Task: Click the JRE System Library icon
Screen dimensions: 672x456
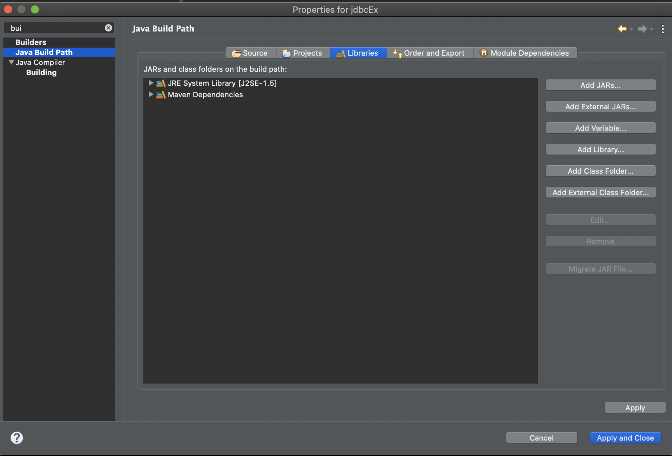Action: [161, 83]
